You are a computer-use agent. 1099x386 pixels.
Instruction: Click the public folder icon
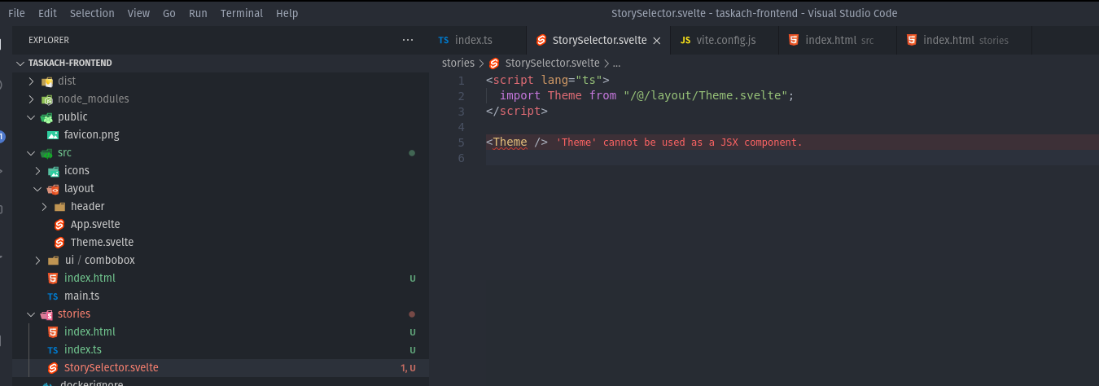47,117
